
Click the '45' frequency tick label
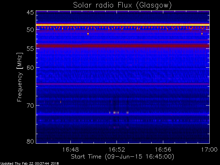pyautogui.click(x=30, y=12)
